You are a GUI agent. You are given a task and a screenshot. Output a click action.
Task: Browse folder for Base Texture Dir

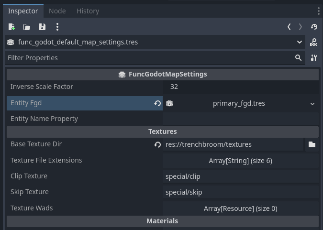pyautogui.click(x=312, y=144)
